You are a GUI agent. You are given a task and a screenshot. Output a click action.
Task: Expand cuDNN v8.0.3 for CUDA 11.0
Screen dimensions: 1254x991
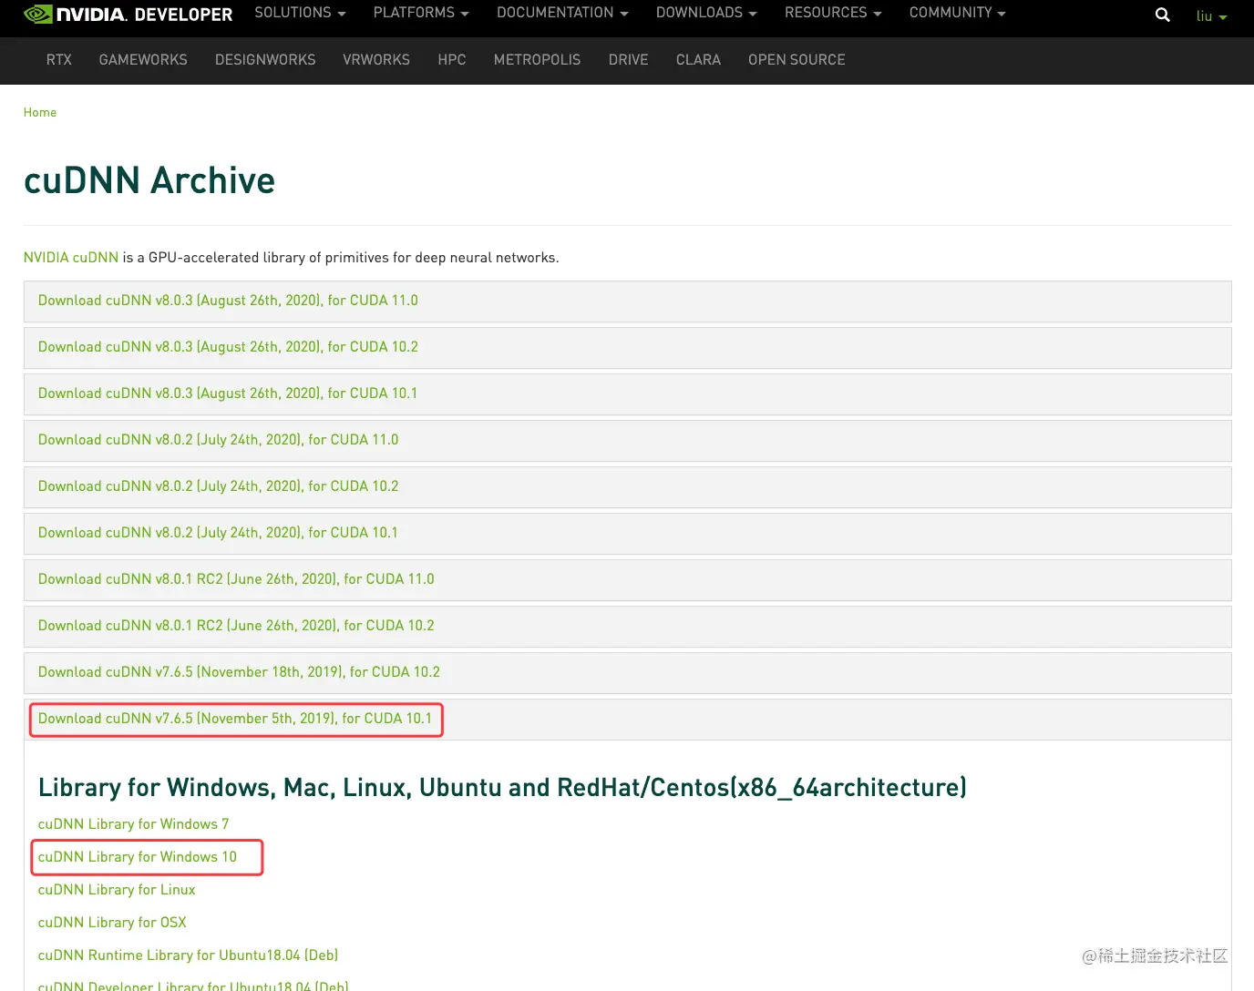coord(627,301)
